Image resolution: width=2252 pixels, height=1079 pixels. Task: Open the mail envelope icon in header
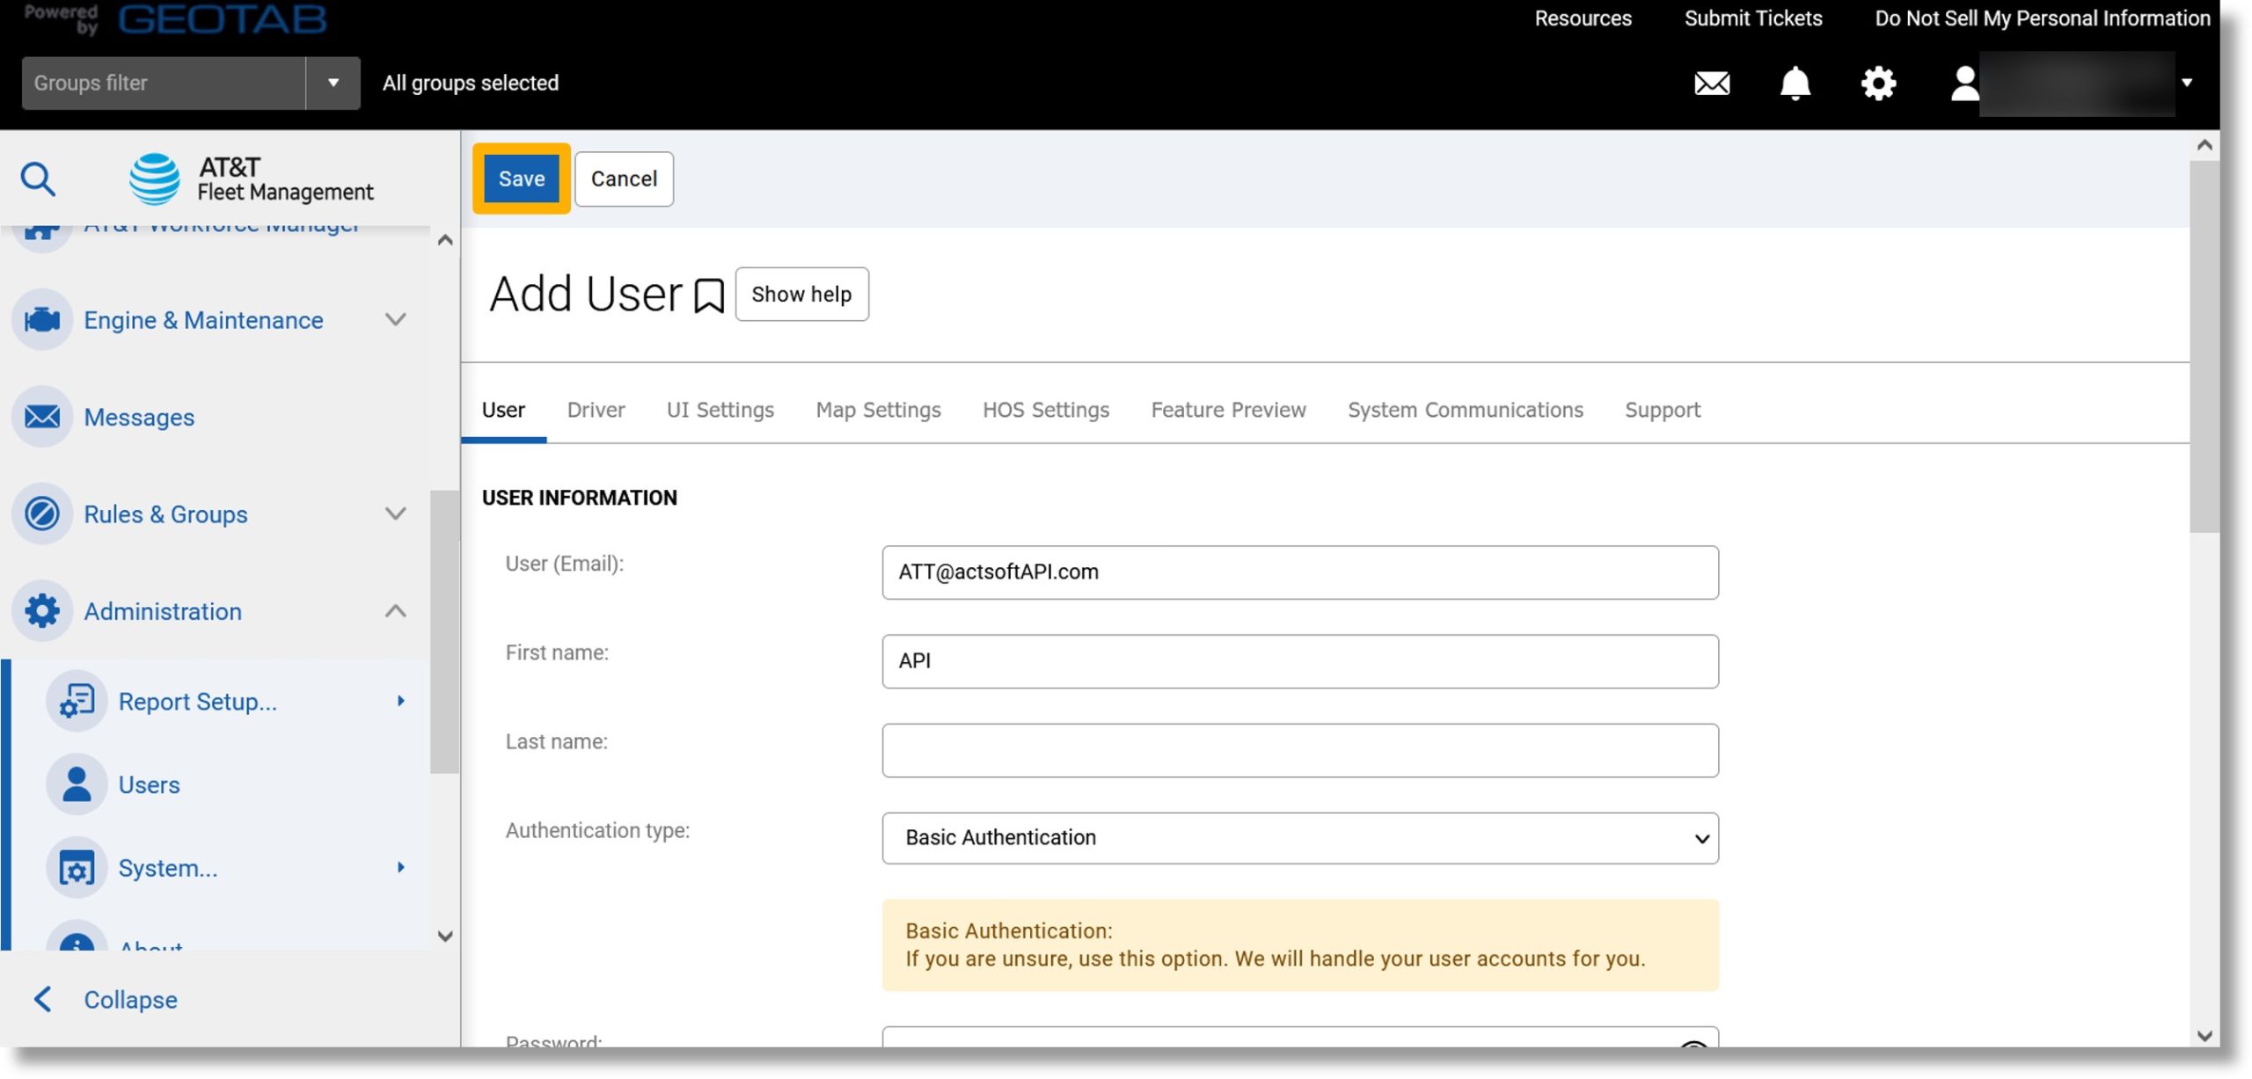click(1712, 84)
